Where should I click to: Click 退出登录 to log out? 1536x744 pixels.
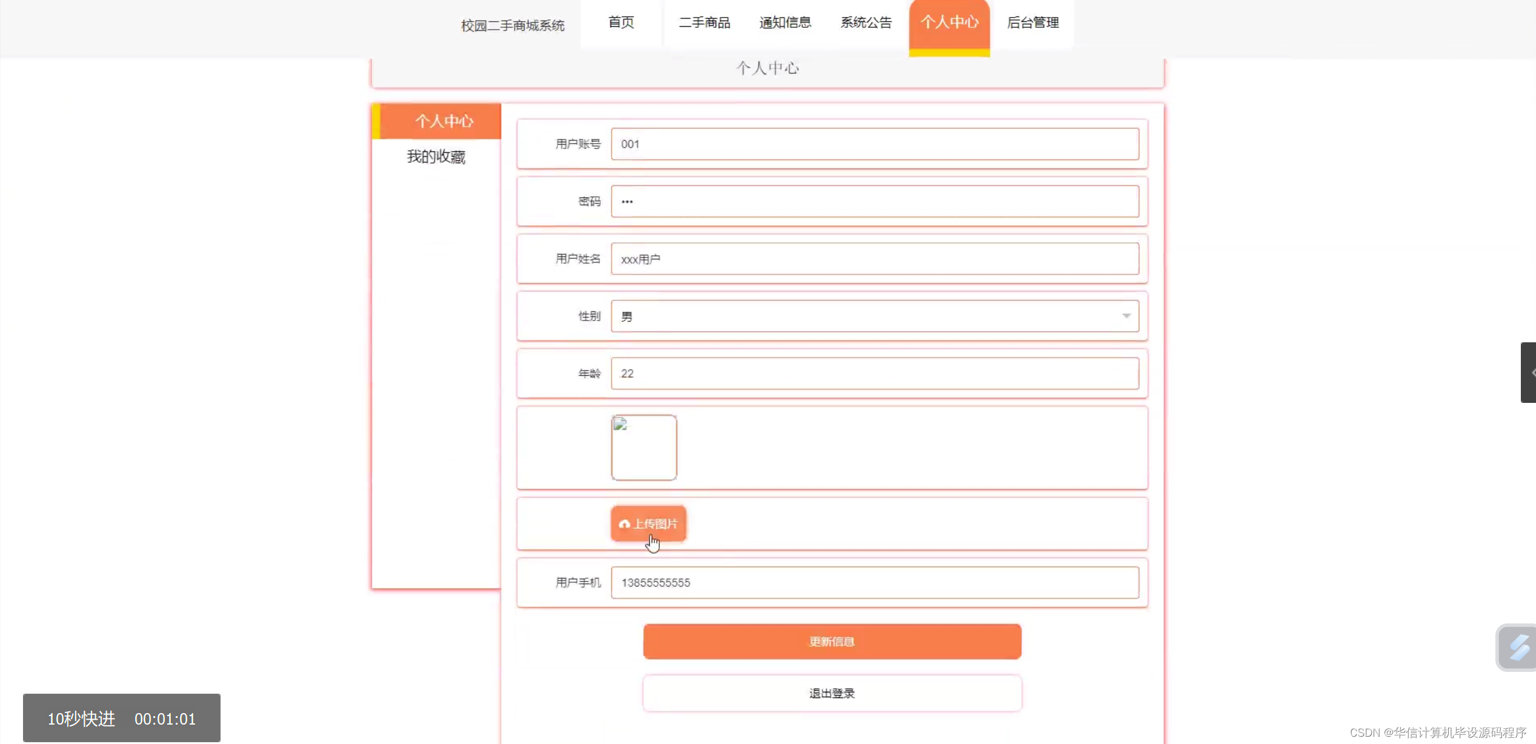point(831,693)
